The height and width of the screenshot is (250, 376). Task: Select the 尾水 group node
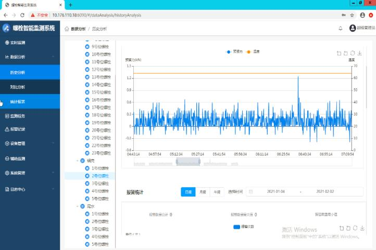91,206
